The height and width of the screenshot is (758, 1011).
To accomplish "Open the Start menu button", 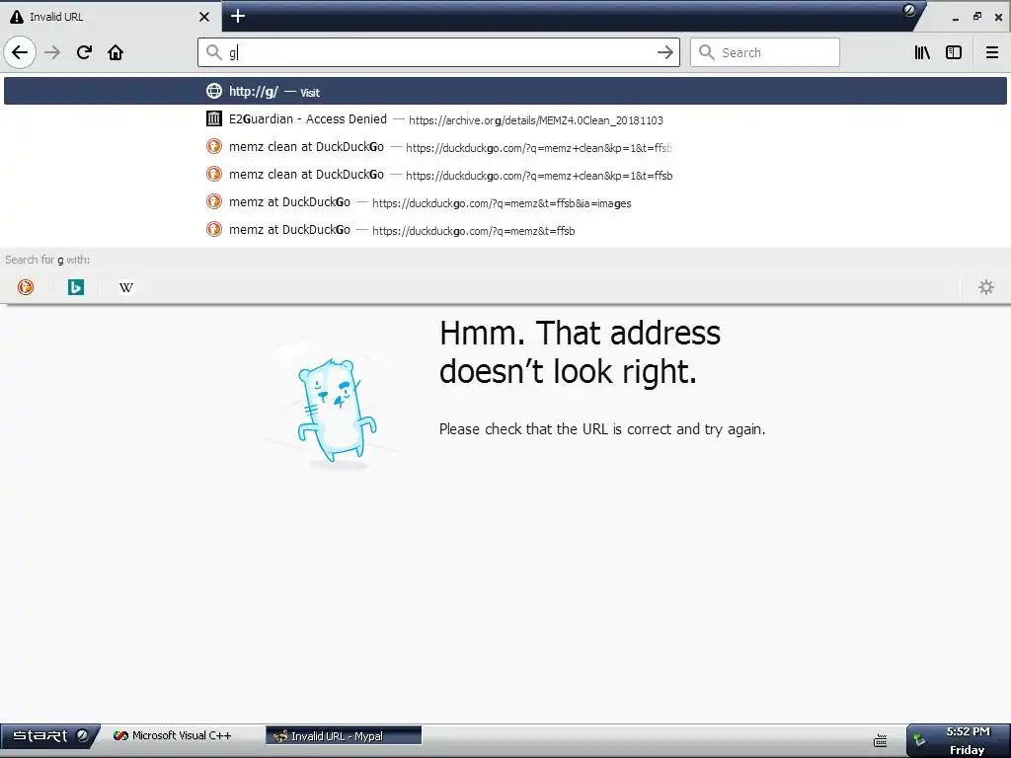I will click(49, 735).
